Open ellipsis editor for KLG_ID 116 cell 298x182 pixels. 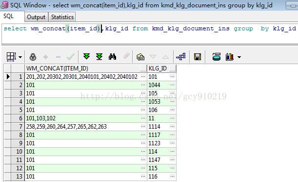tap(172, 177)
